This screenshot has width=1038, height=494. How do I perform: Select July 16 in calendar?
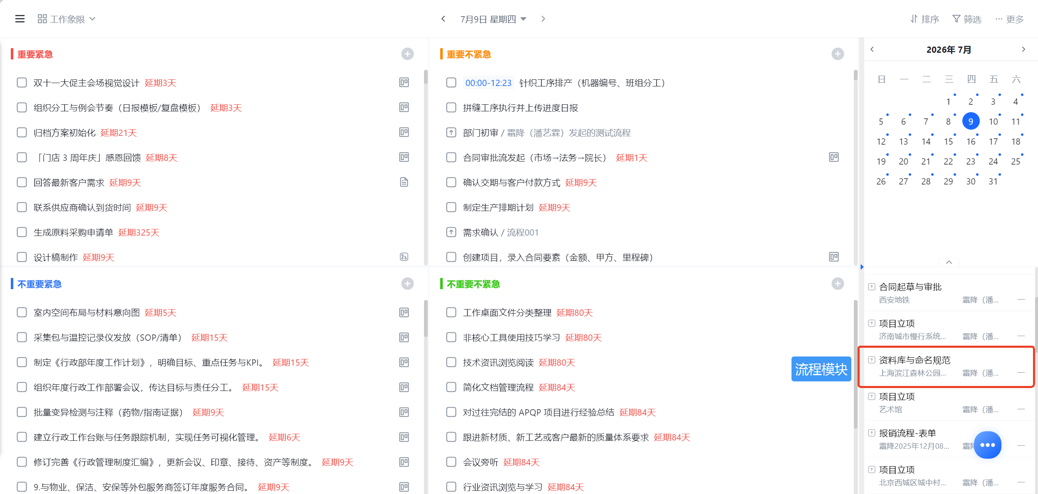coord(971,142)
